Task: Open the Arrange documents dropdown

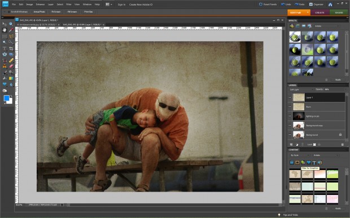Action: point(109,5)
